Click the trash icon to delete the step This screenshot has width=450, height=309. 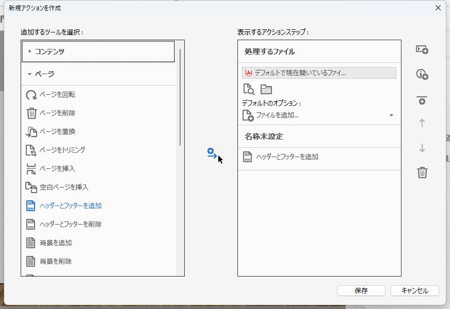(x=423, y=173)
